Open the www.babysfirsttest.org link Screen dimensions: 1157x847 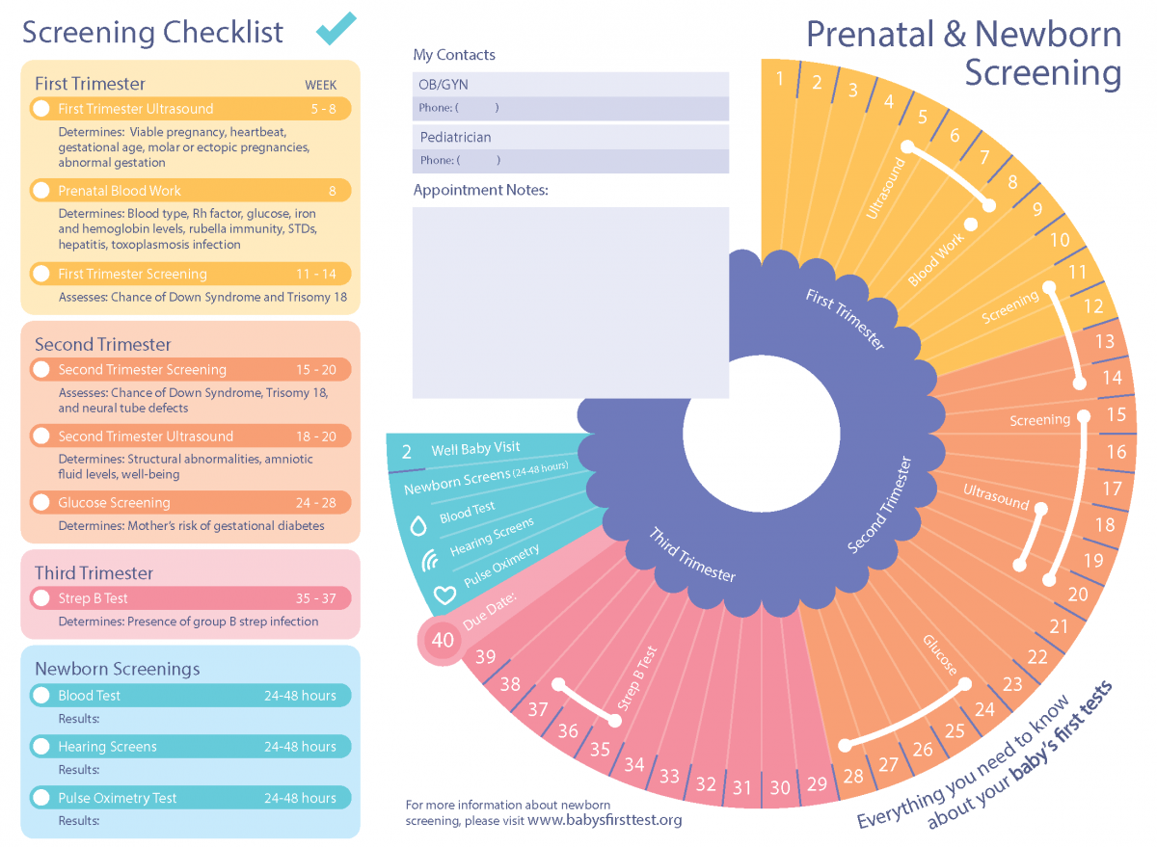605,821
